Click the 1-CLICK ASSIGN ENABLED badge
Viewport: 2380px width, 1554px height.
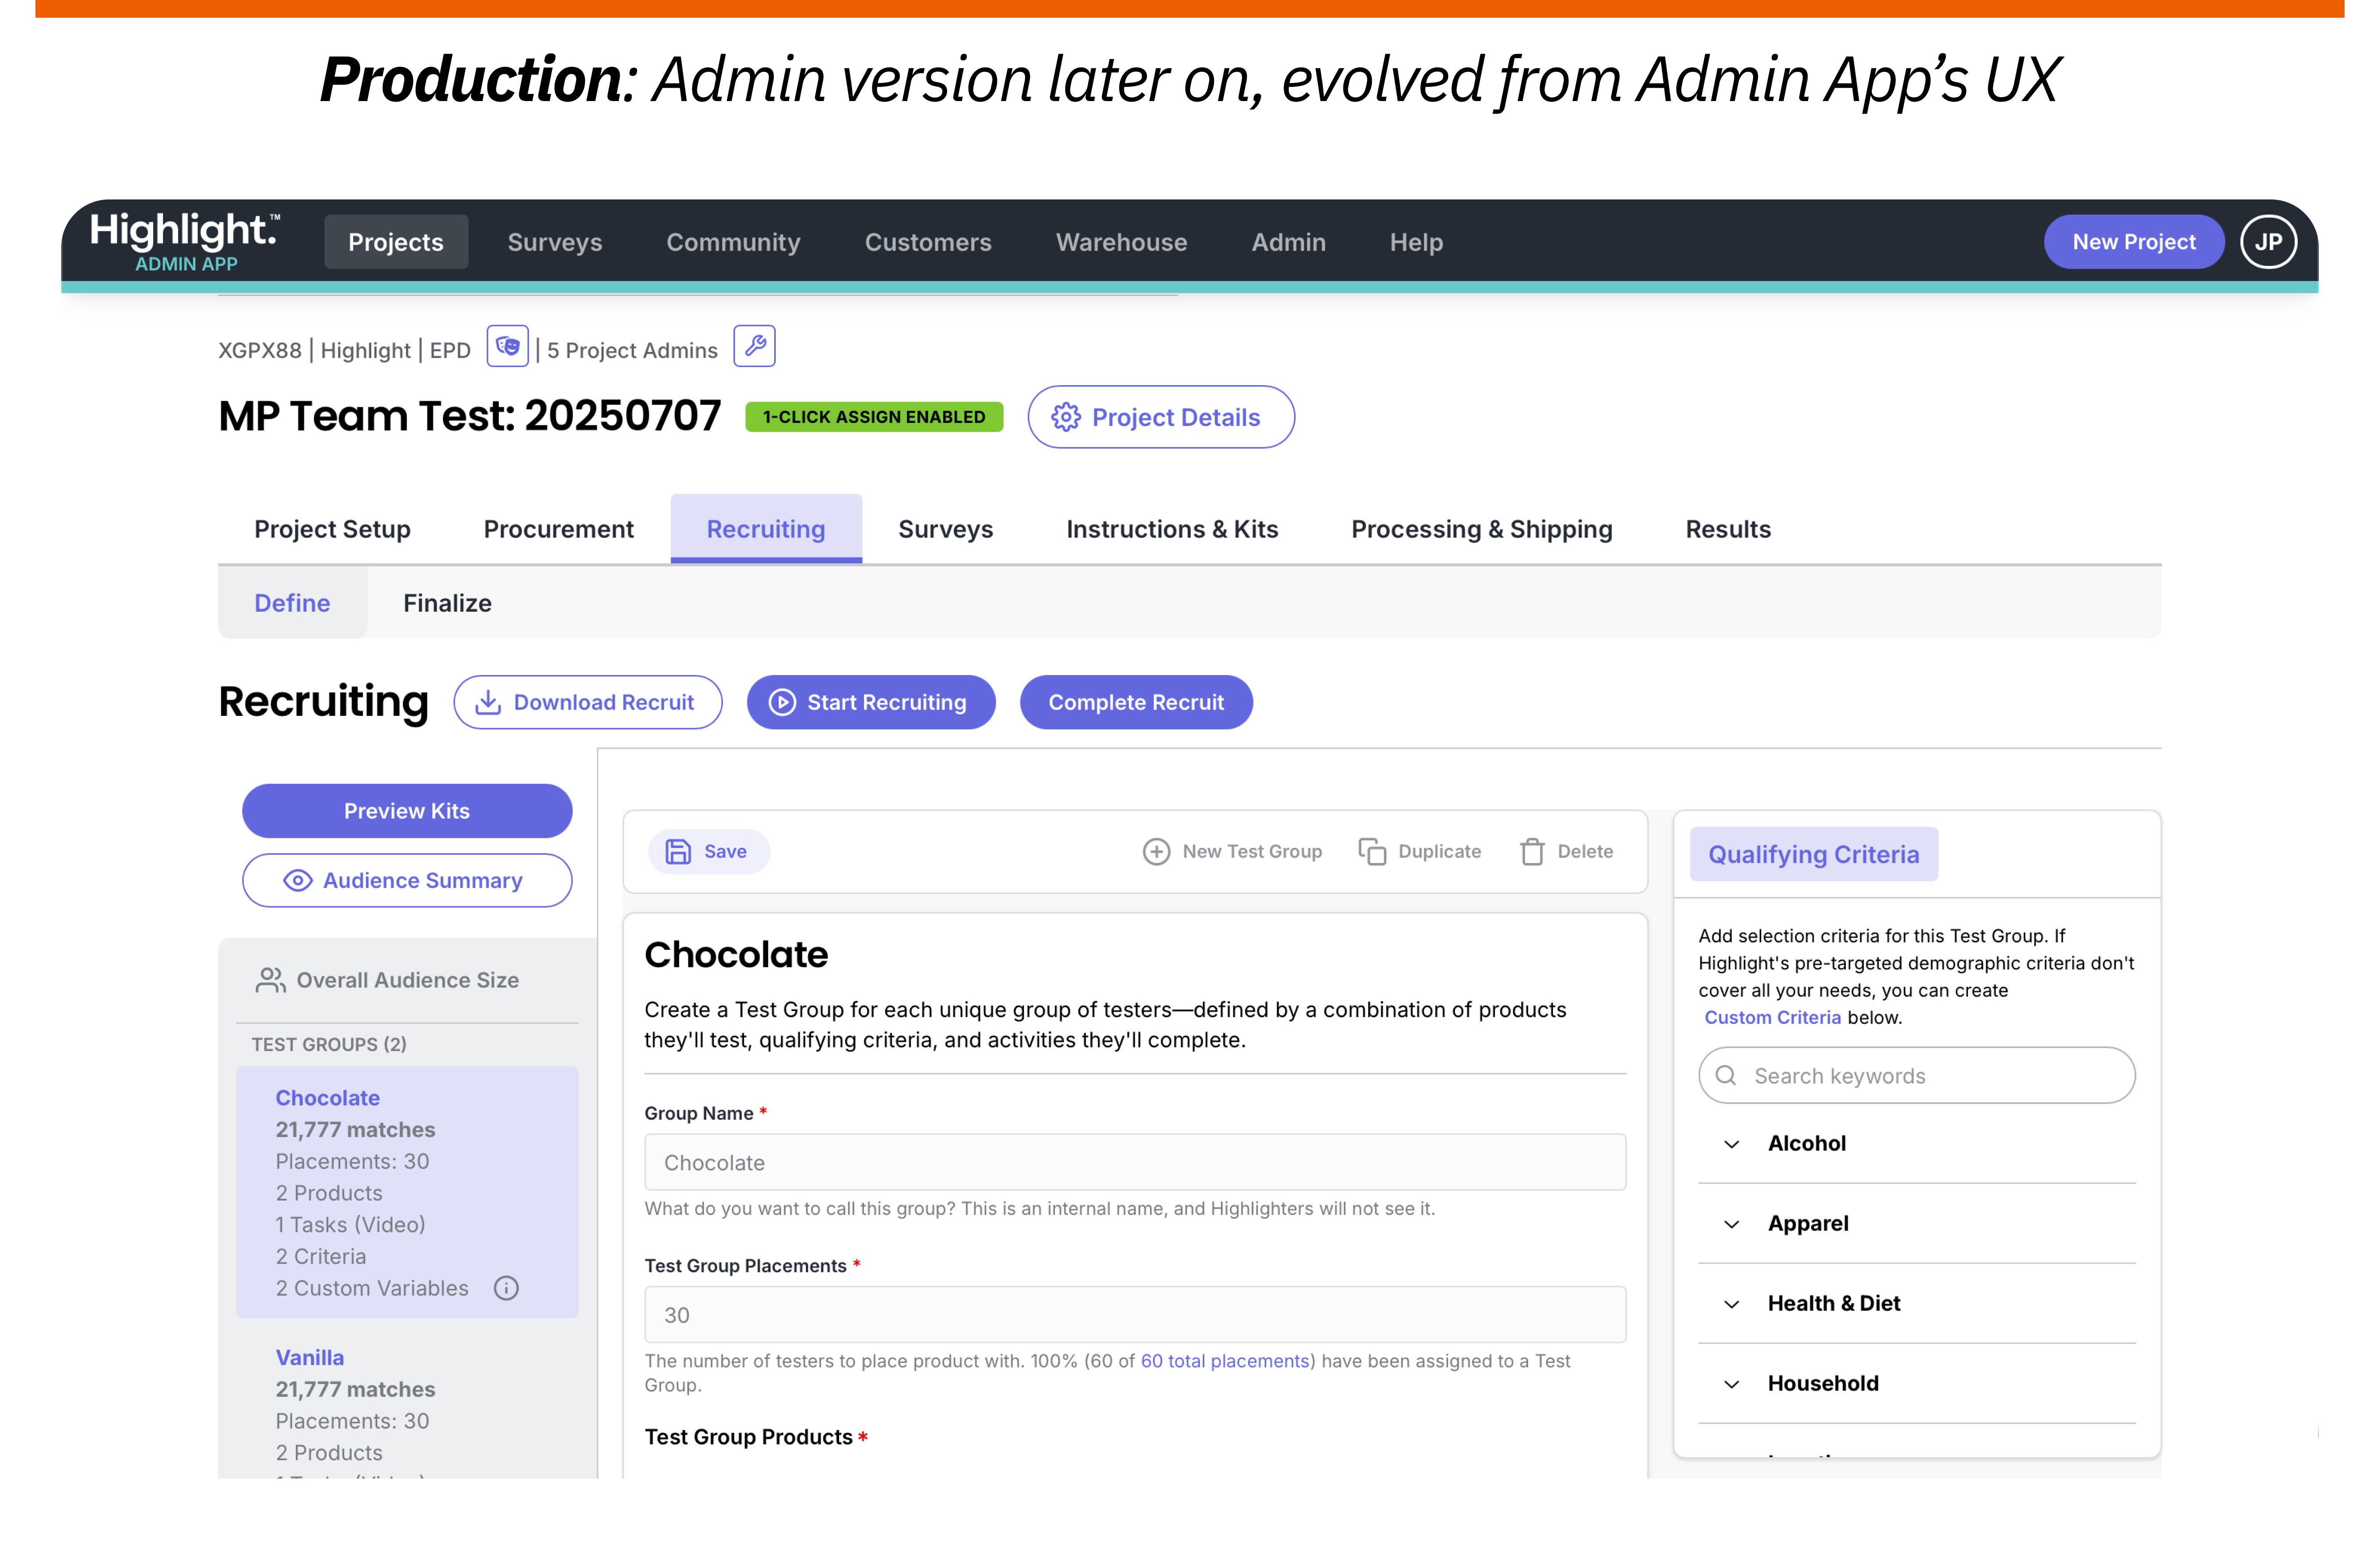pos(874,417)
